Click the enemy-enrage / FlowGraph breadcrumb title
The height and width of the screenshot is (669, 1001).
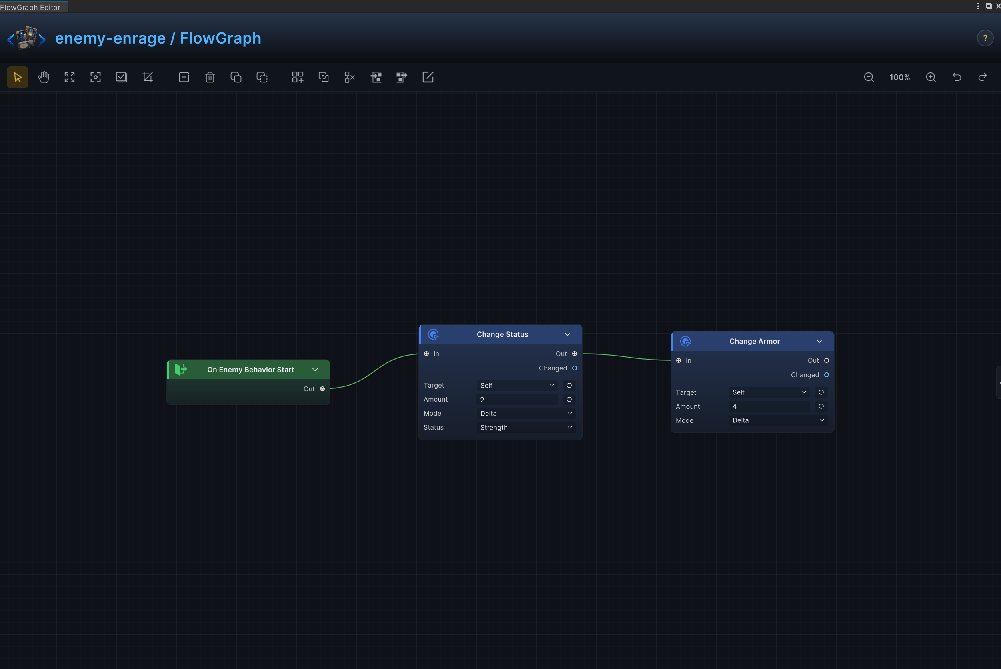click(x=158, y=38)
